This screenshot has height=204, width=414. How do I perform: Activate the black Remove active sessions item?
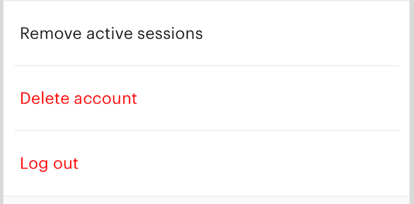pos(206,33)
